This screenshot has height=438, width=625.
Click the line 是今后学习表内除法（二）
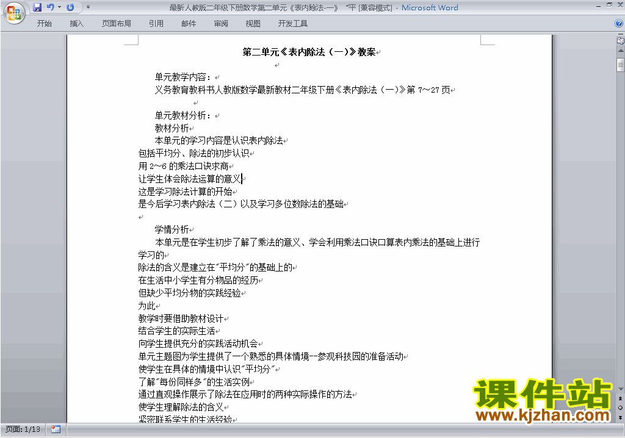(240, 204)
